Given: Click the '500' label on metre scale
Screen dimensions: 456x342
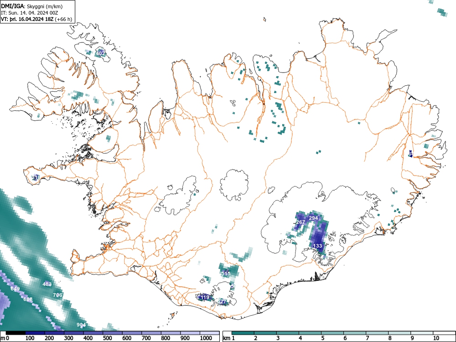Looking at the screenshot, I should tap(107, 338).
